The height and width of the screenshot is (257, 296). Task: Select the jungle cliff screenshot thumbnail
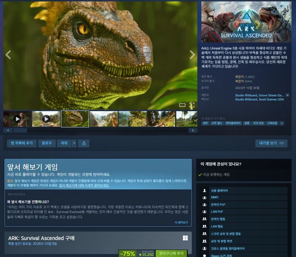click(133, 119)
